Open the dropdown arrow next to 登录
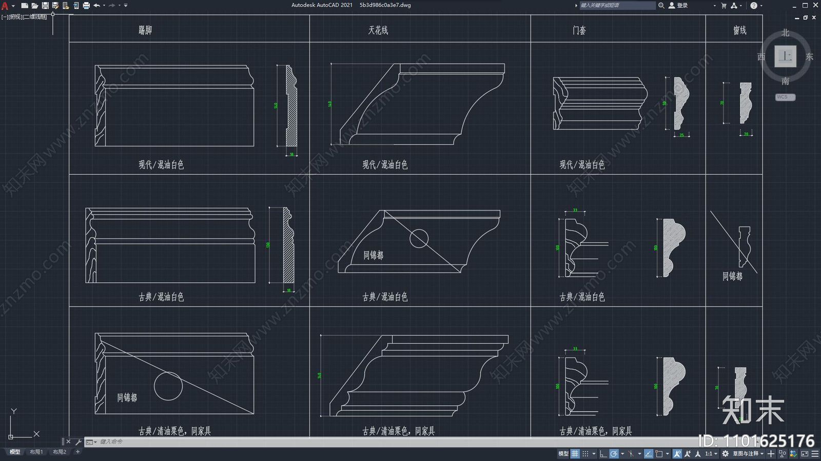This screenshot has width=821, height=461. (x=714, y=6)
